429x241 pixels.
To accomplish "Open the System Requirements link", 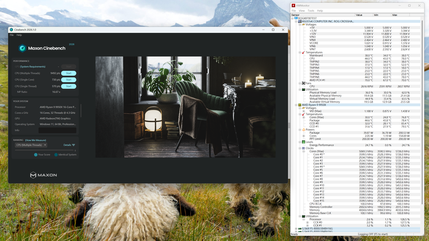I will coord(32,67).
